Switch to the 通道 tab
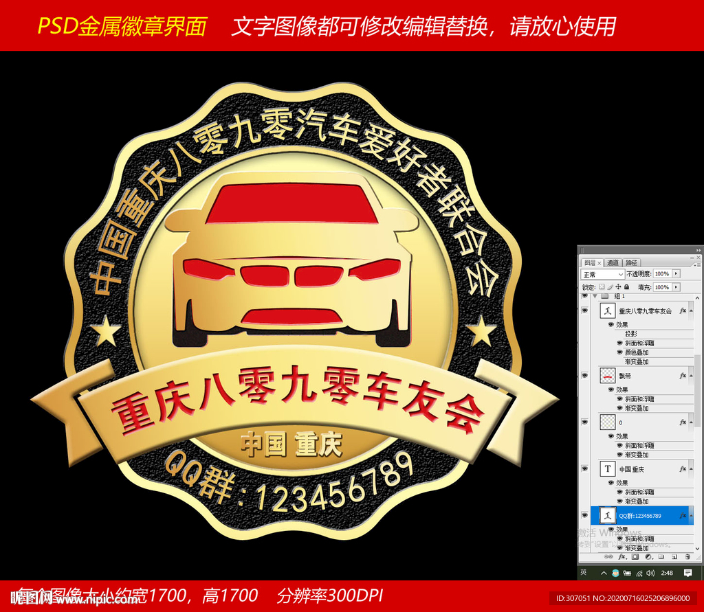The image size is (704, 612). click(x=613, y=263)
